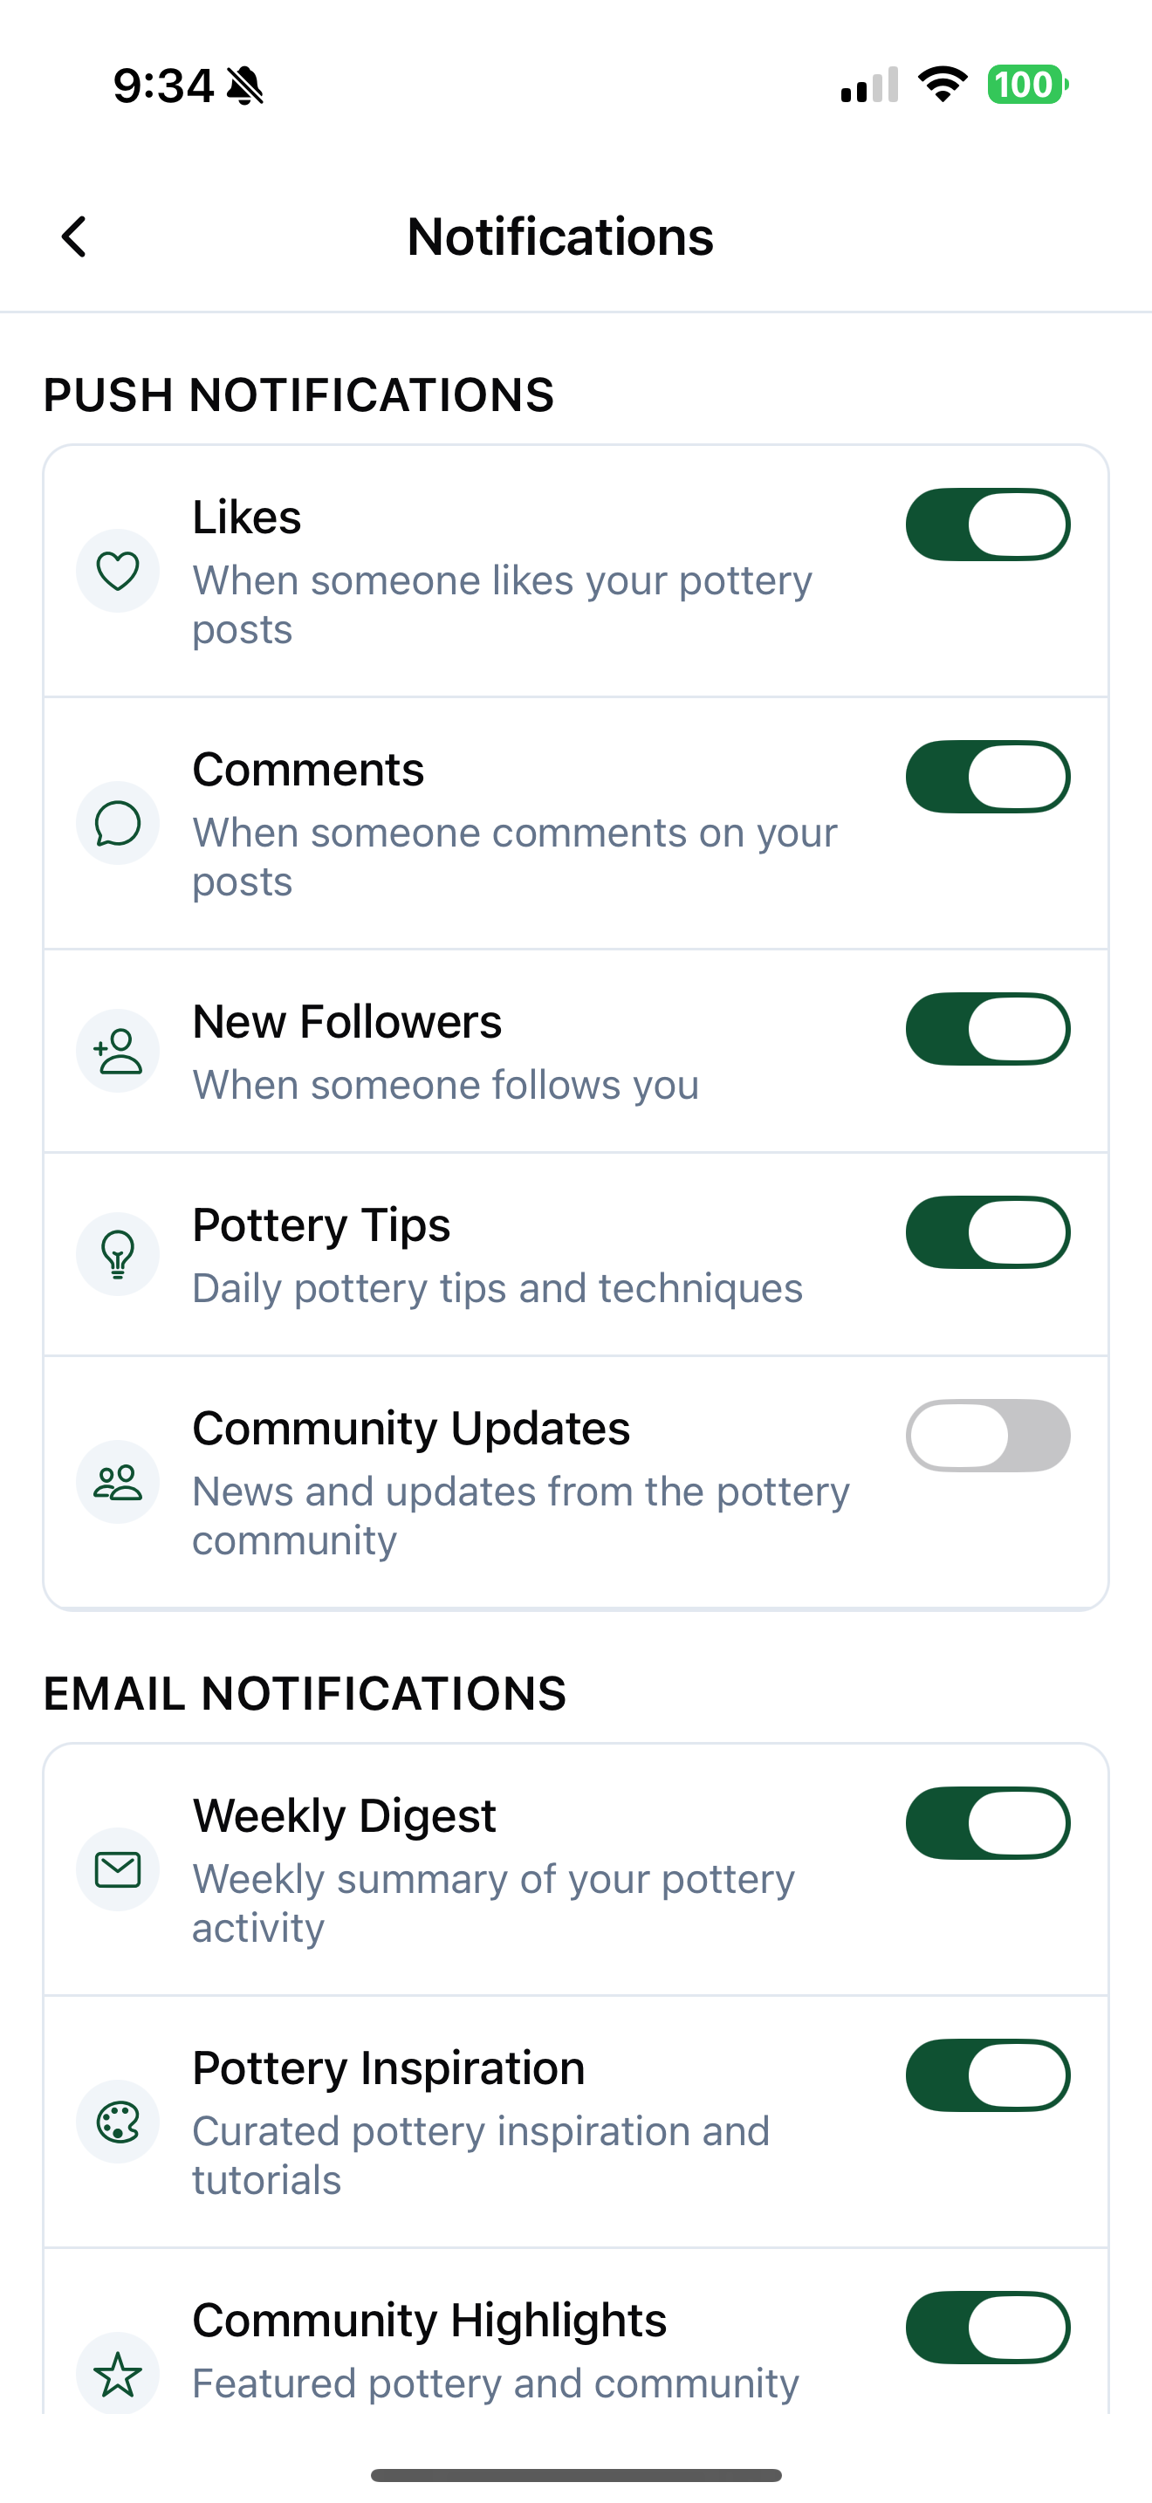Switch off Pottery Tips toggle

click(x=988, y=1232)
